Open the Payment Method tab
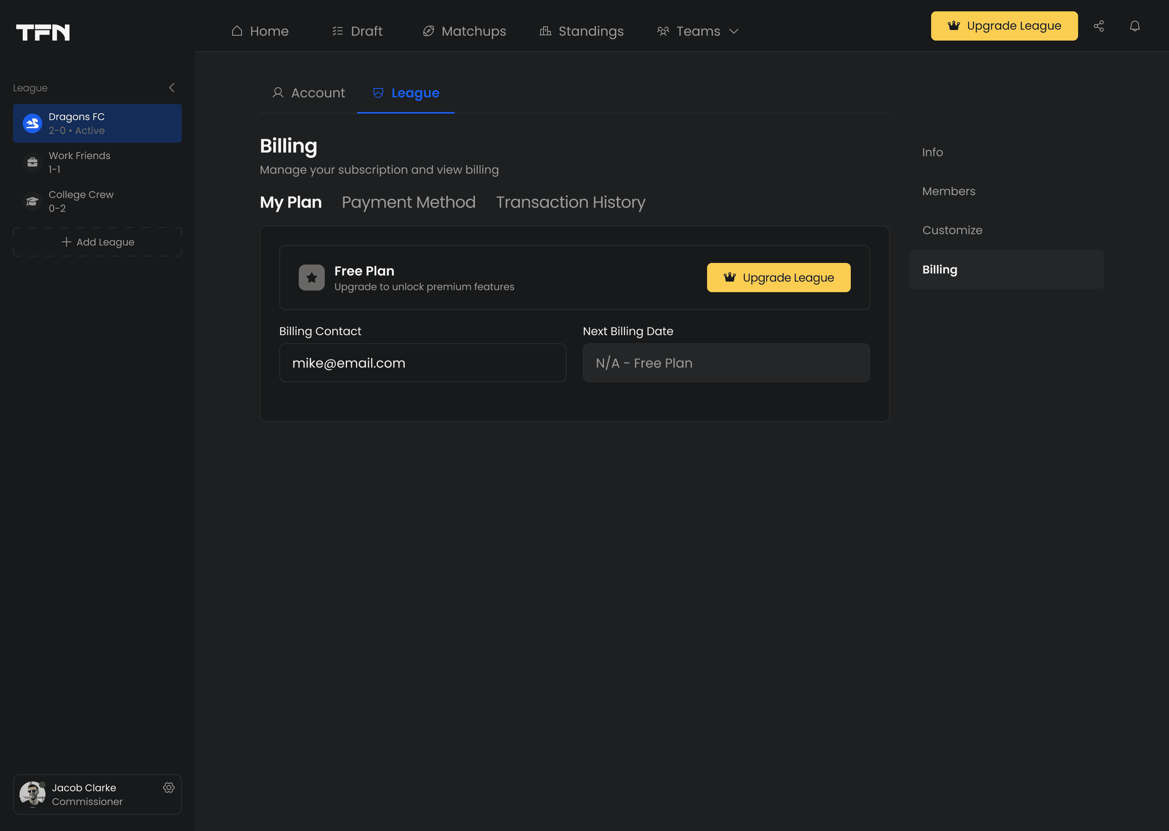 (x=408, y=202)
